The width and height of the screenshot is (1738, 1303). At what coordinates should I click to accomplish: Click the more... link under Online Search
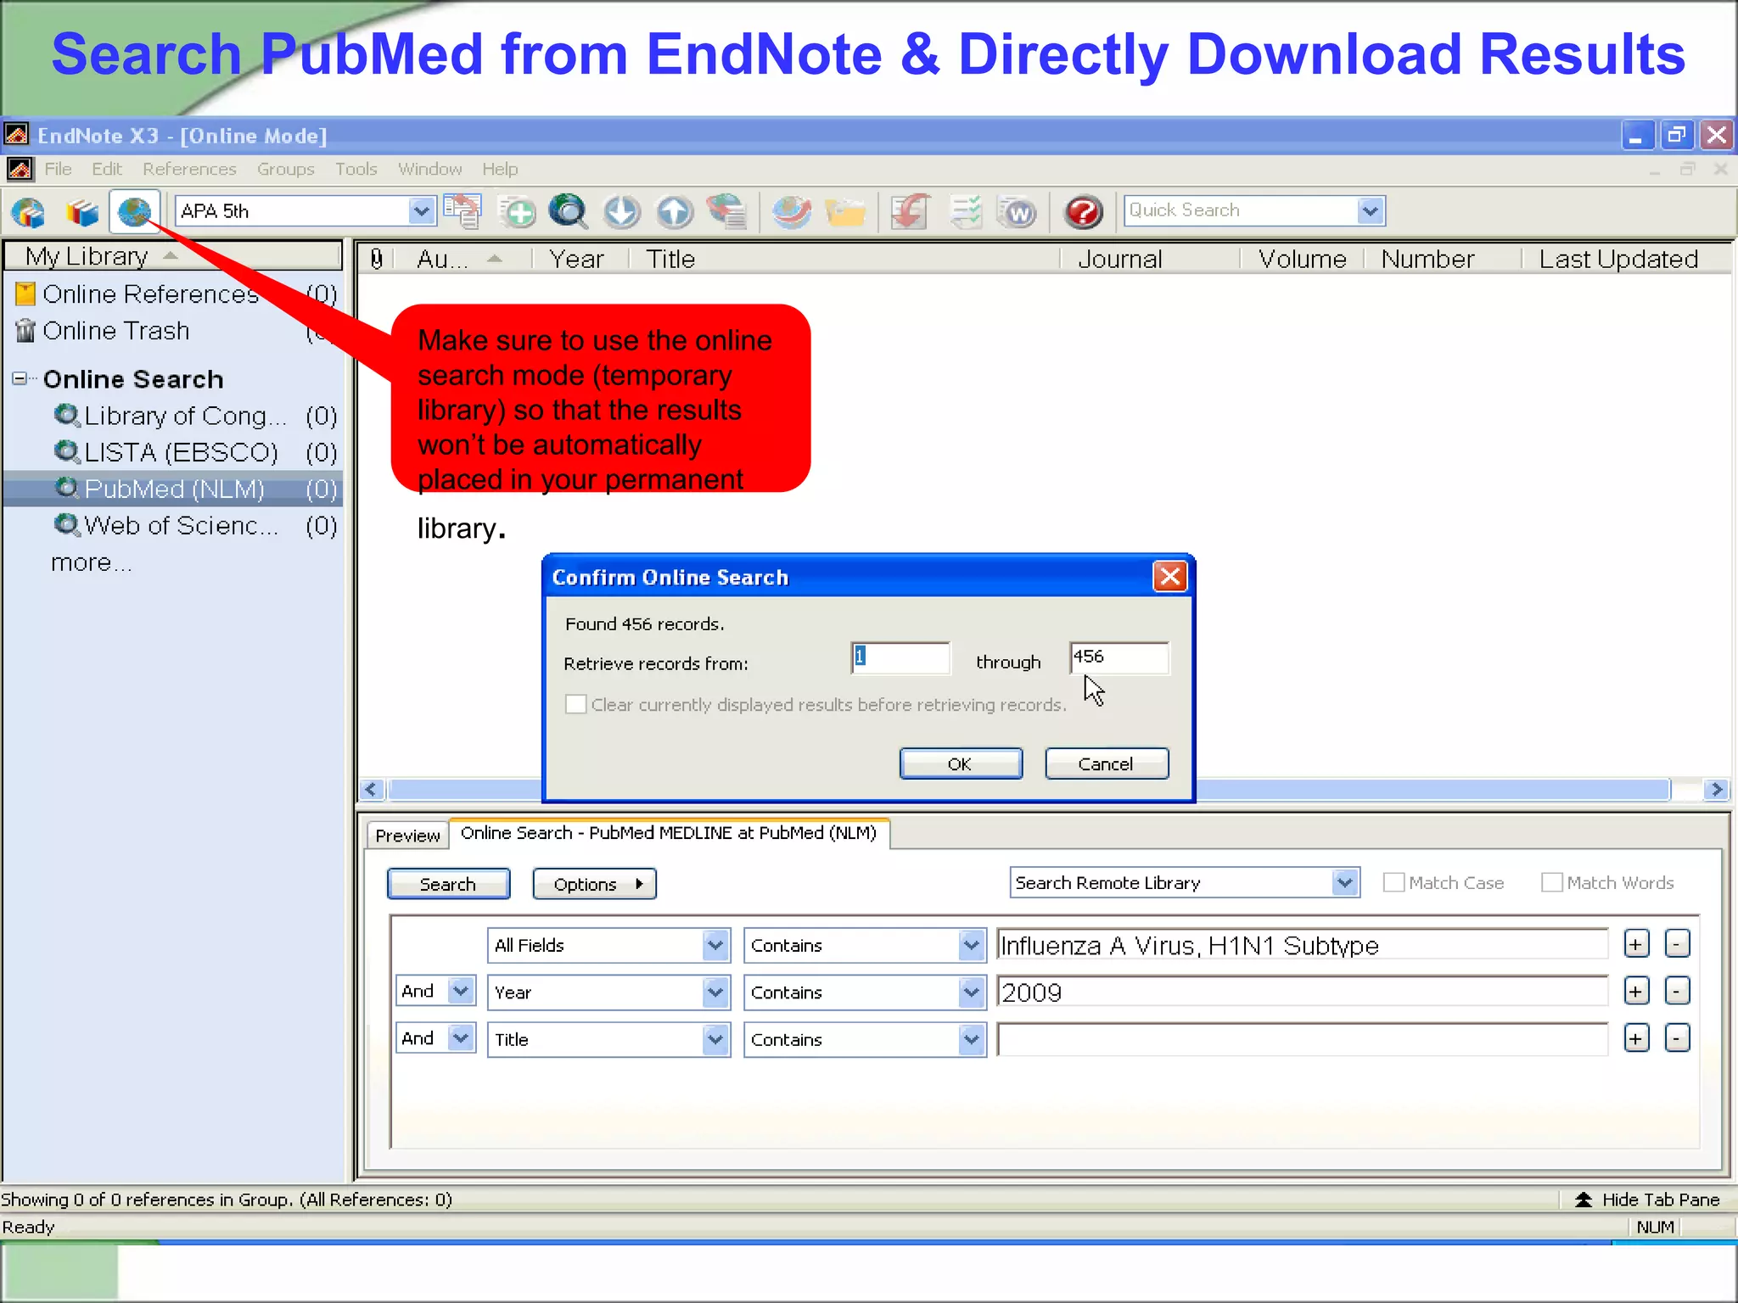[92, 562]
